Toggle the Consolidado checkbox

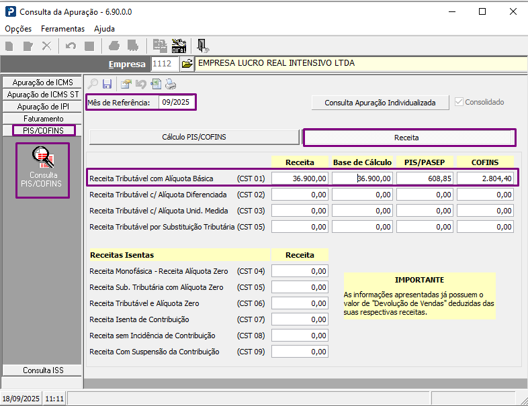pyautogui.click(x=459, y=102)
